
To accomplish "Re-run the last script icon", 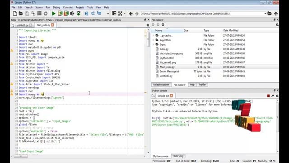I will [79, 14].
